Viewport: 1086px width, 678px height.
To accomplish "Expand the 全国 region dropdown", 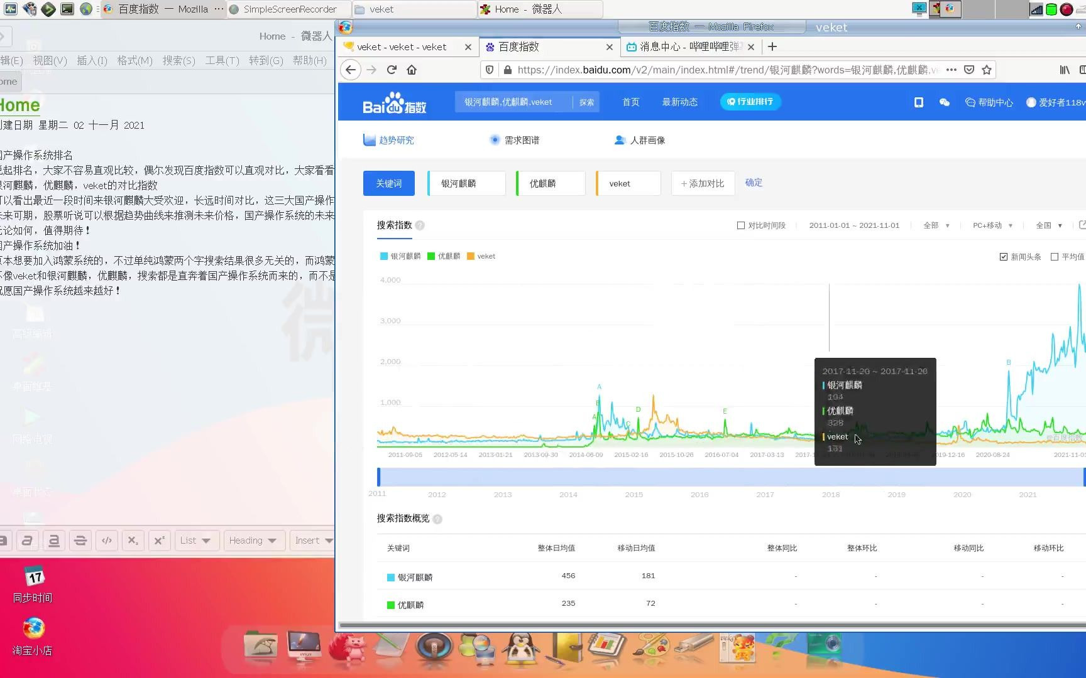I will (1049, 225).
